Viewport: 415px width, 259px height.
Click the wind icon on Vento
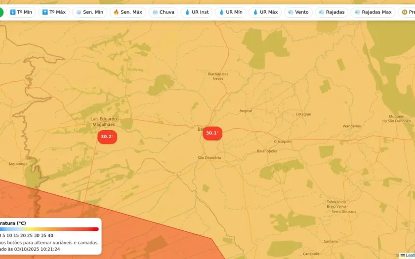tap(290, 12)
